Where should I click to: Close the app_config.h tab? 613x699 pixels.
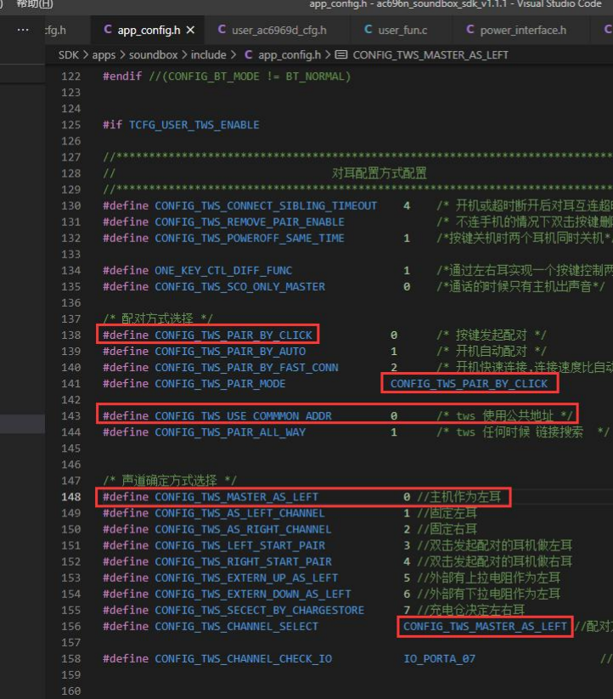tap(190, 30)
